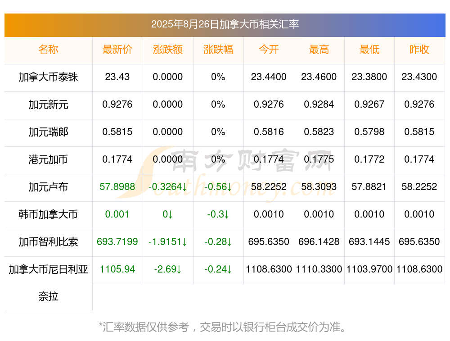450x341 pixels.
Task: Click the low value 1103.9700
Action: (x=369, y=269)
